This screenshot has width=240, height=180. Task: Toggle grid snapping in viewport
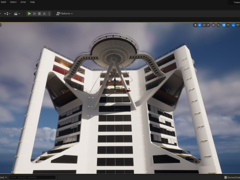click(223, 25)
